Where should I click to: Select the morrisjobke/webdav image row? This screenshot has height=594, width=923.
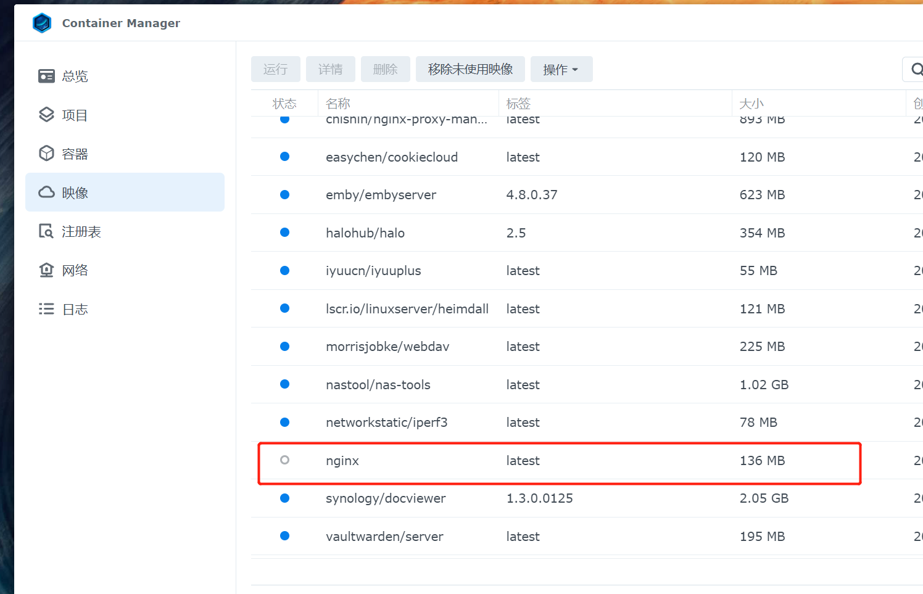click(x=587, y=347)
